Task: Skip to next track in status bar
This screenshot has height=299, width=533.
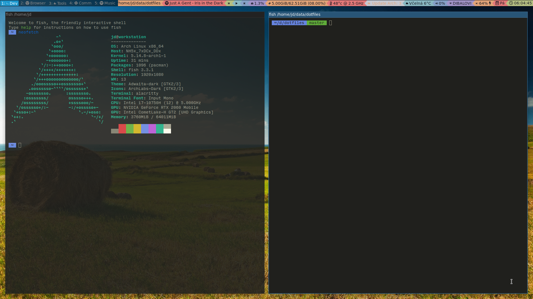Action: click(244, 3)
